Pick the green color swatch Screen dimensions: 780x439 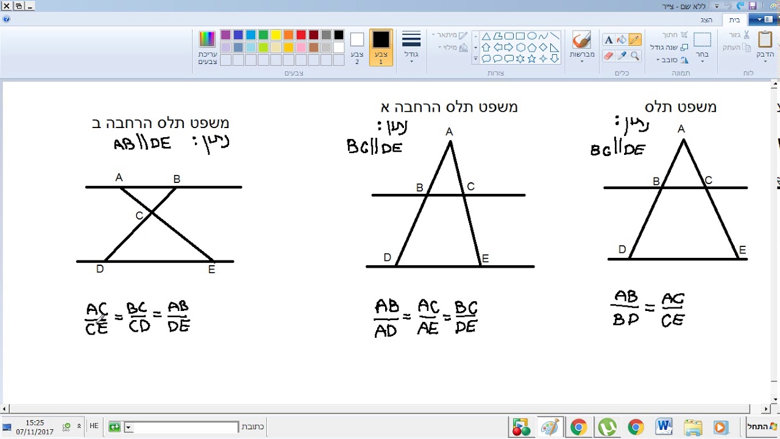263,35
